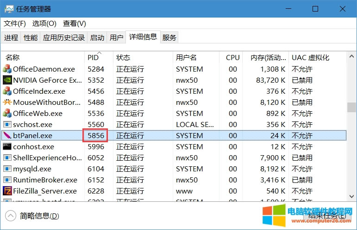The height and width of the screenshot is (230, 357).
Task: Click the NVIDIA GeForce Experience process icon
Action: [7, 80]
